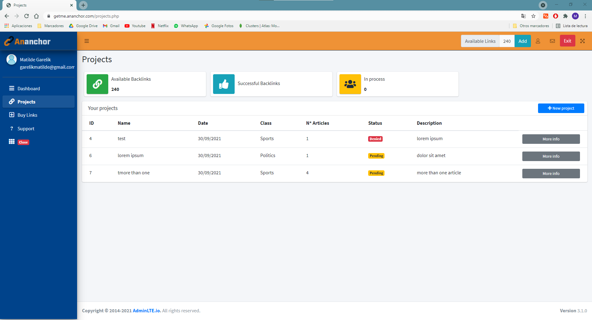
Task: Click email garelikmatilde@gmail.com in sidebar
Action: pos(47,67)
